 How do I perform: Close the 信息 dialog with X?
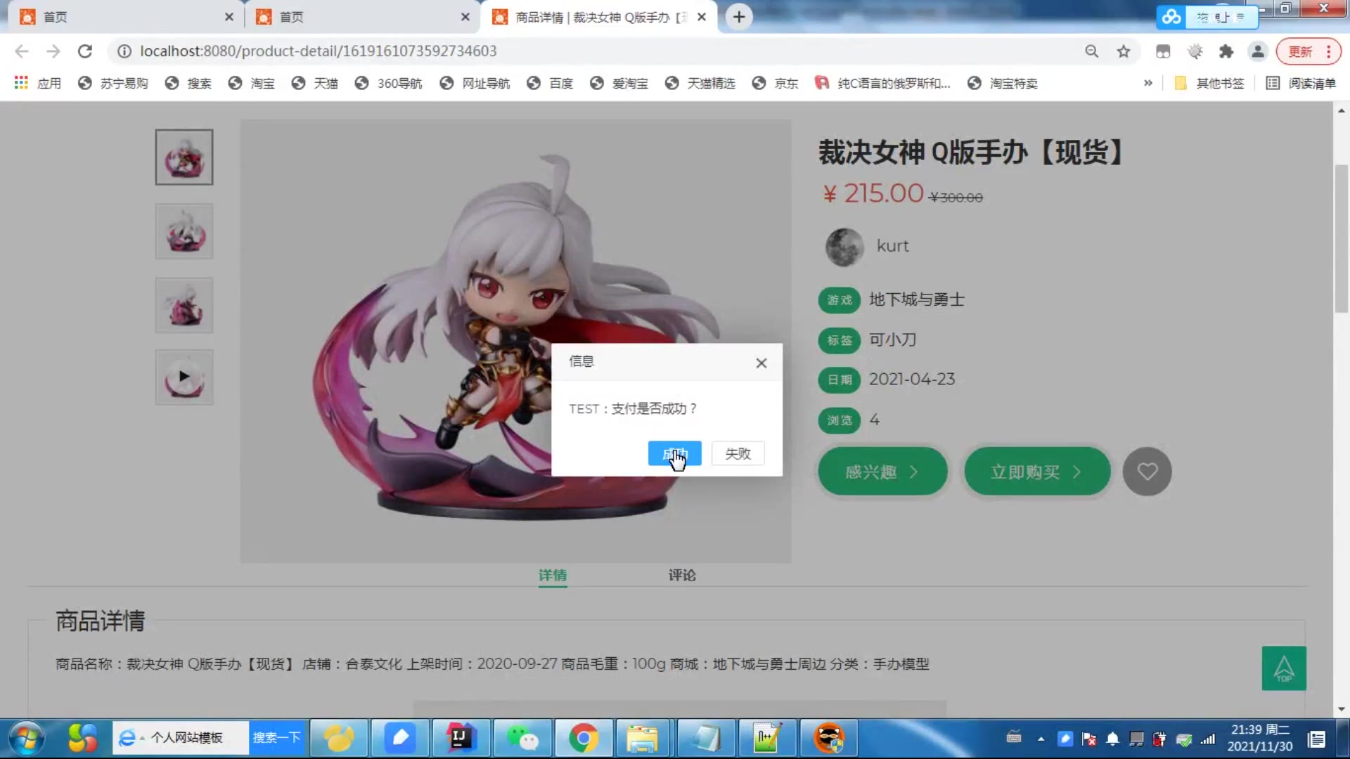click(x=761, y=363)
